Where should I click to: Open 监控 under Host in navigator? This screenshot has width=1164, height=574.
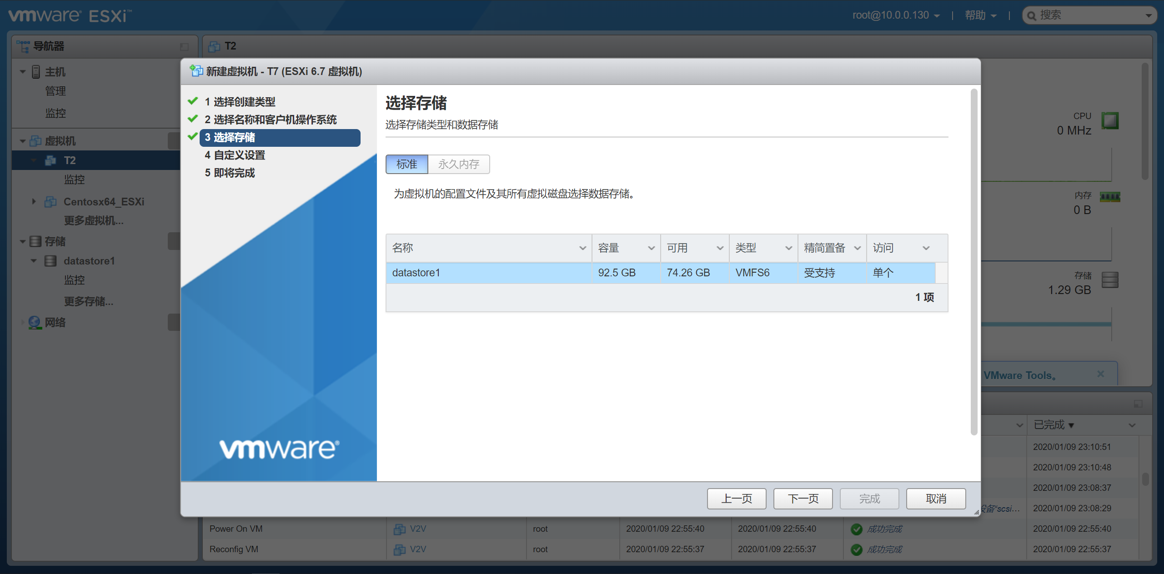click(55, 113)
